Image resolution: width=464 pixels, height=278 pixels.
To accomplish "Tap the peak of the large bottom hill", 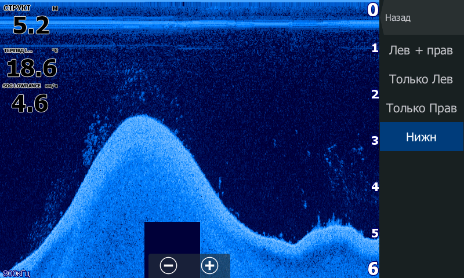I will pos(141,119).
